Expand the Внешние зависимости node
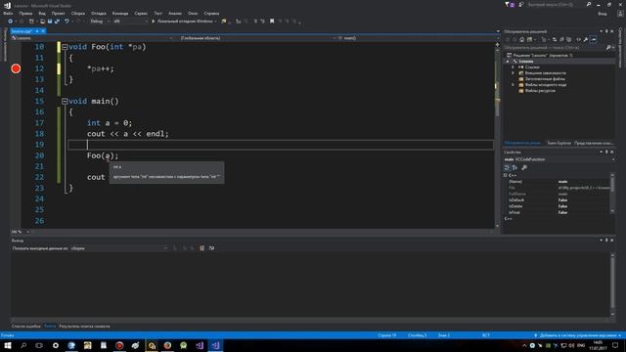Viewport: 626px width, 352px height. pyautogui.click(x=513, y=73)
